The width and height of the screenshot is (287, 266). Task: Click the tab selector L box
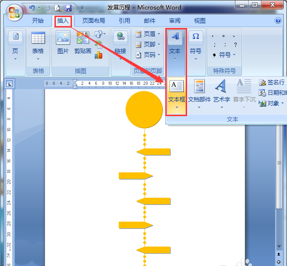(x=9, y=84)
